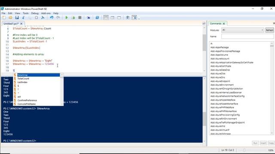Show script pane on right layout icon

tap(113, 18)
